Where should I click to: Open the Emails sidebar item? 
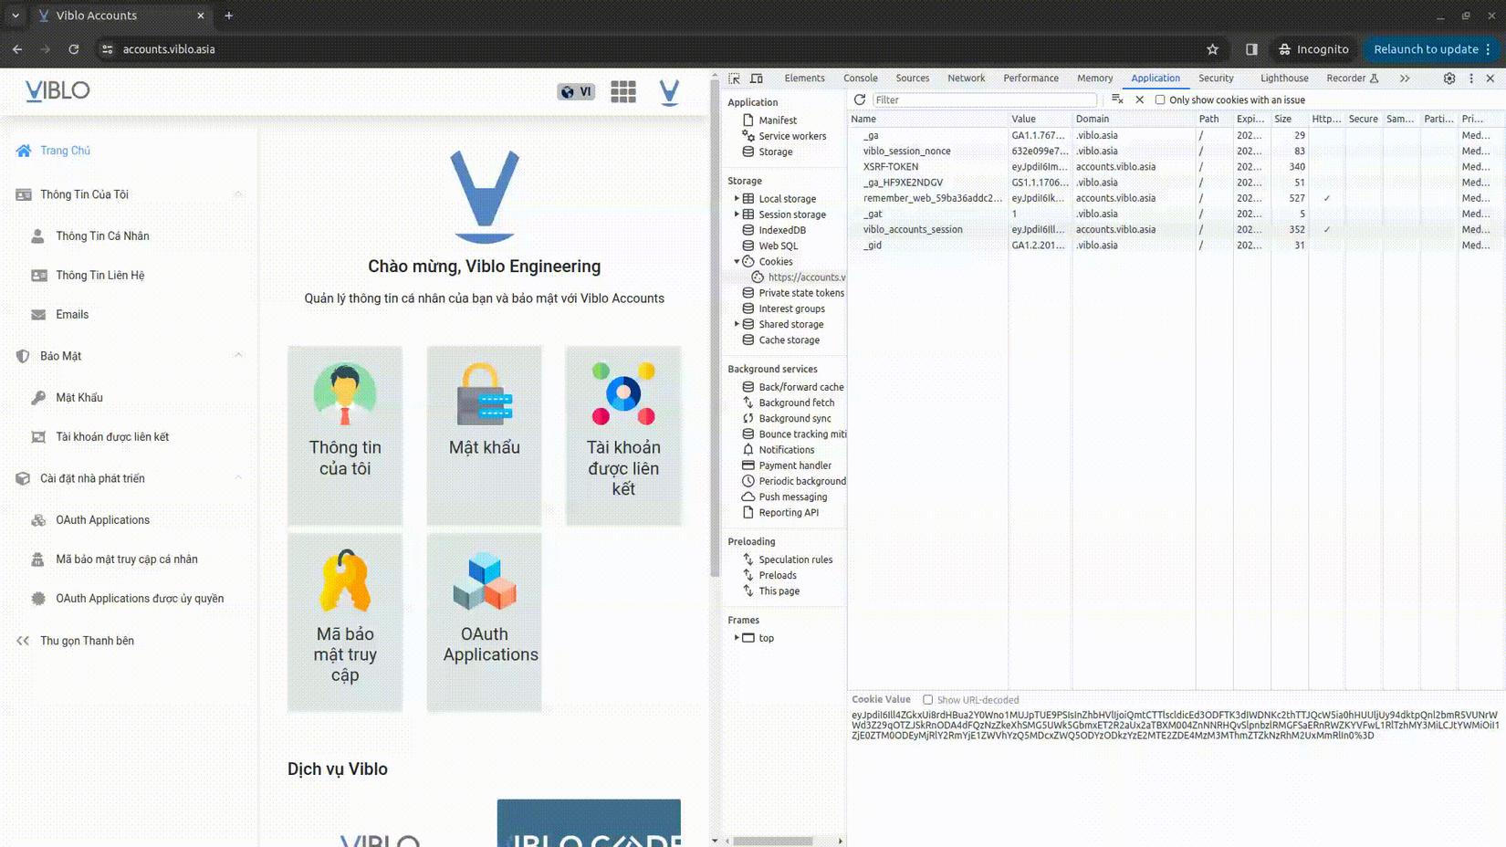pos(72,314)
